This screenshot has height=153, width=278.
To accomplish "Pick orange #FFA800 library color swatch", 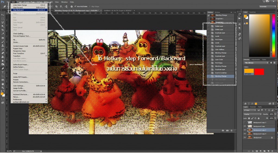I will [x=249, y=72].
